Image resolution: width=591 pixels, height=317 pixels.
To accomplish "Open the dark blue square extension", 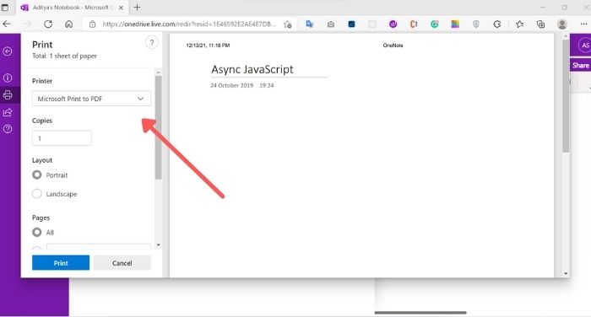I will point(351,24).
